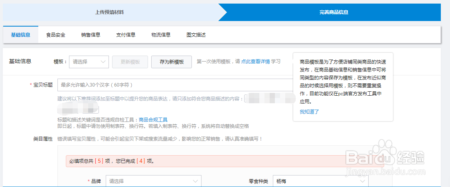450x187 pixels.
Task: Open the 点此查看详情 link
Action: (x=255, y=62)
